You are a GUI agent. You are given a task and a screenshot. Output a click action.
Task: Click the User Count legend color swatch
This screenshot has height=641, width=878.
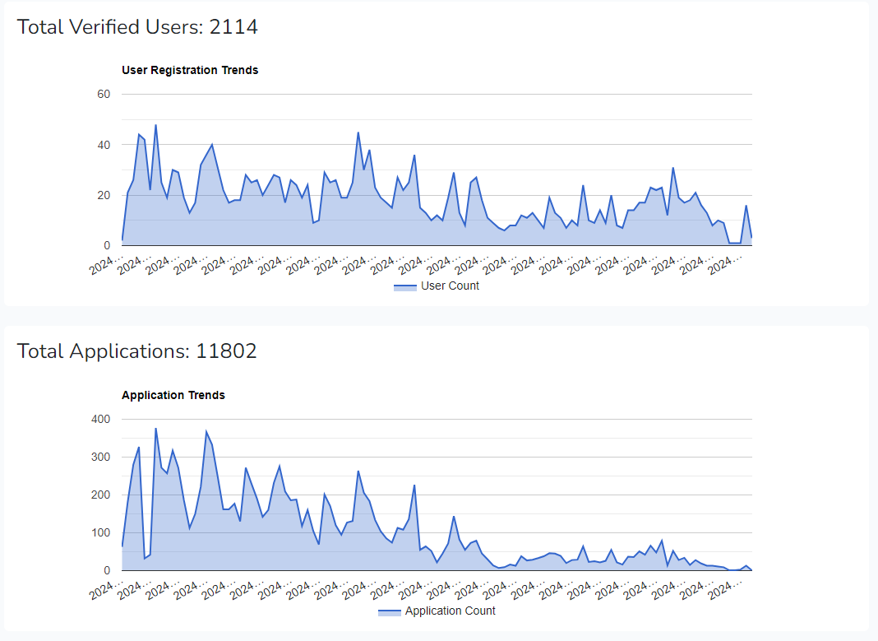tap(404, 287)
